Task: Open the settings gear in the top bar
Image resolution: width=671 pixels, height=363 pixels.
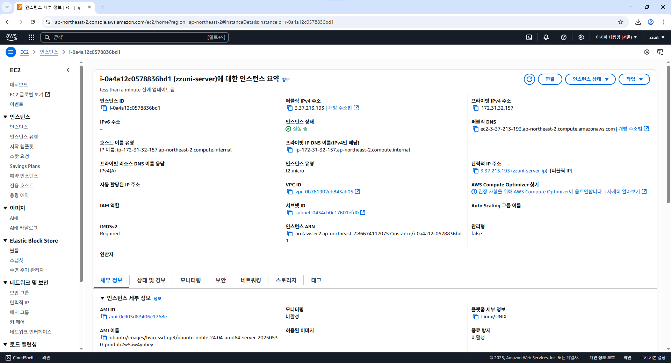Action: 581,37
